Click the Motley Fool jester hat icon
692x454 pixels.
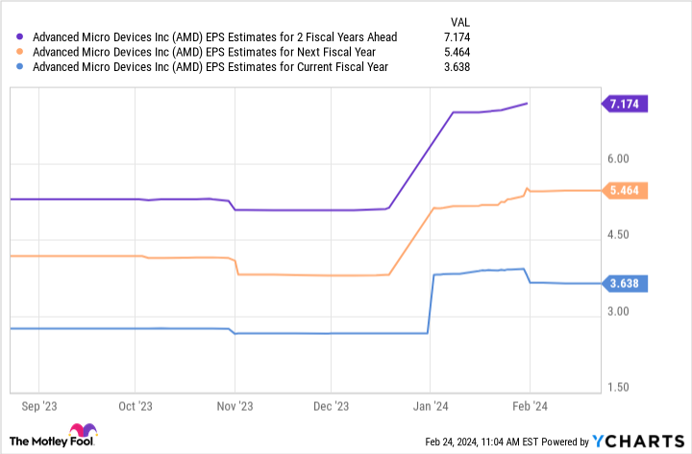(x=83, y=431)
